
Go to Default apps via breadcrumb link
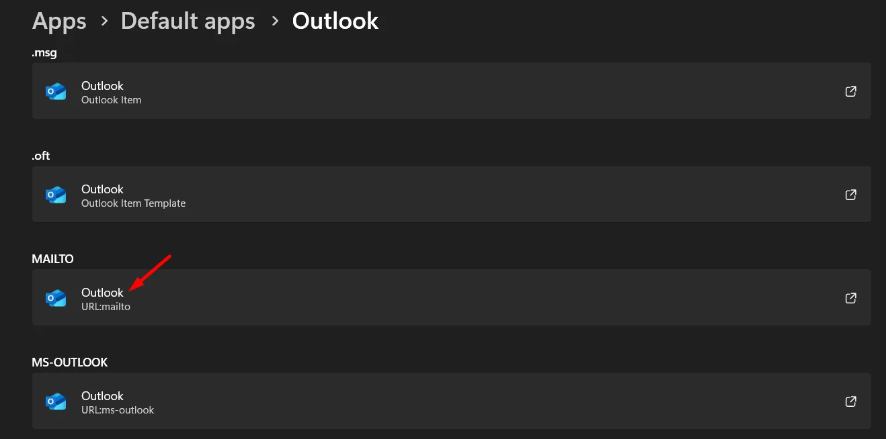click(188, 21)
